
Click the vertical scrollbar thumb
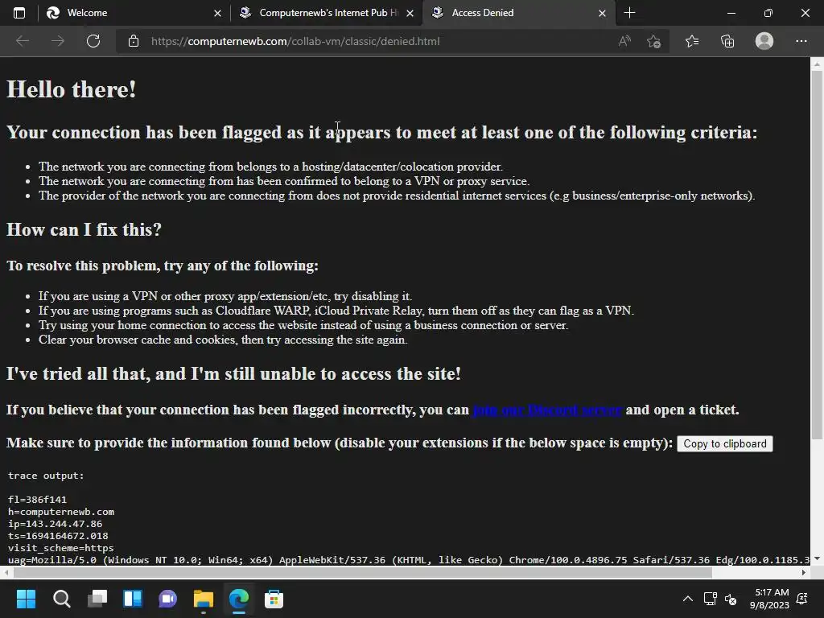817,255
